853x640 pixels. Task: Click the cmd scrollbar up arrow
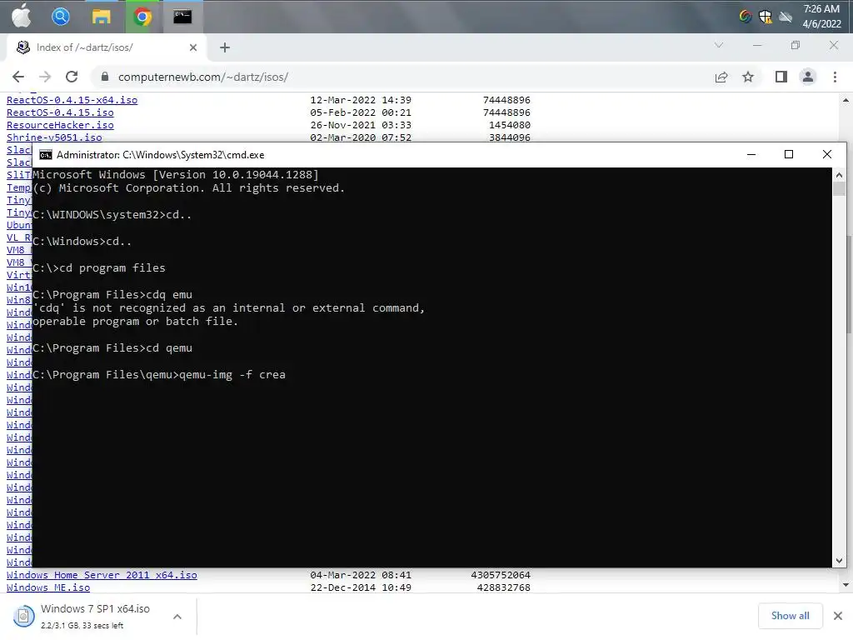839,175
